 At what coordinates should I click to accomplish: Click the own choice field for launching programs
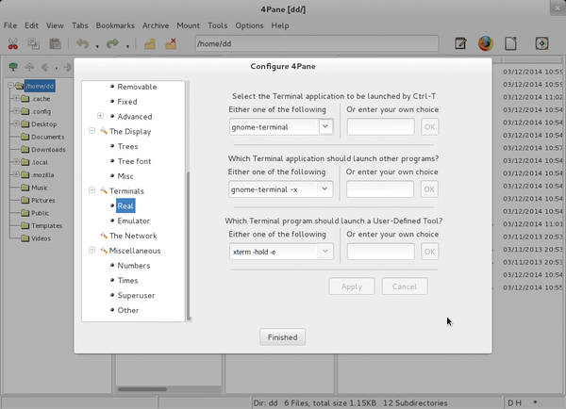(380, 189)
